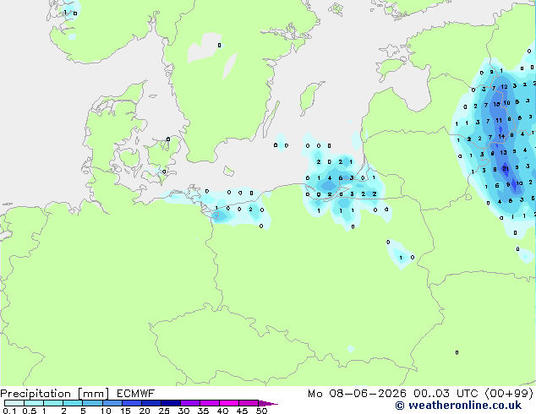536x414 pixels.
Task: Click the '50' legend scale label
Action: click(x=261, y=411)
